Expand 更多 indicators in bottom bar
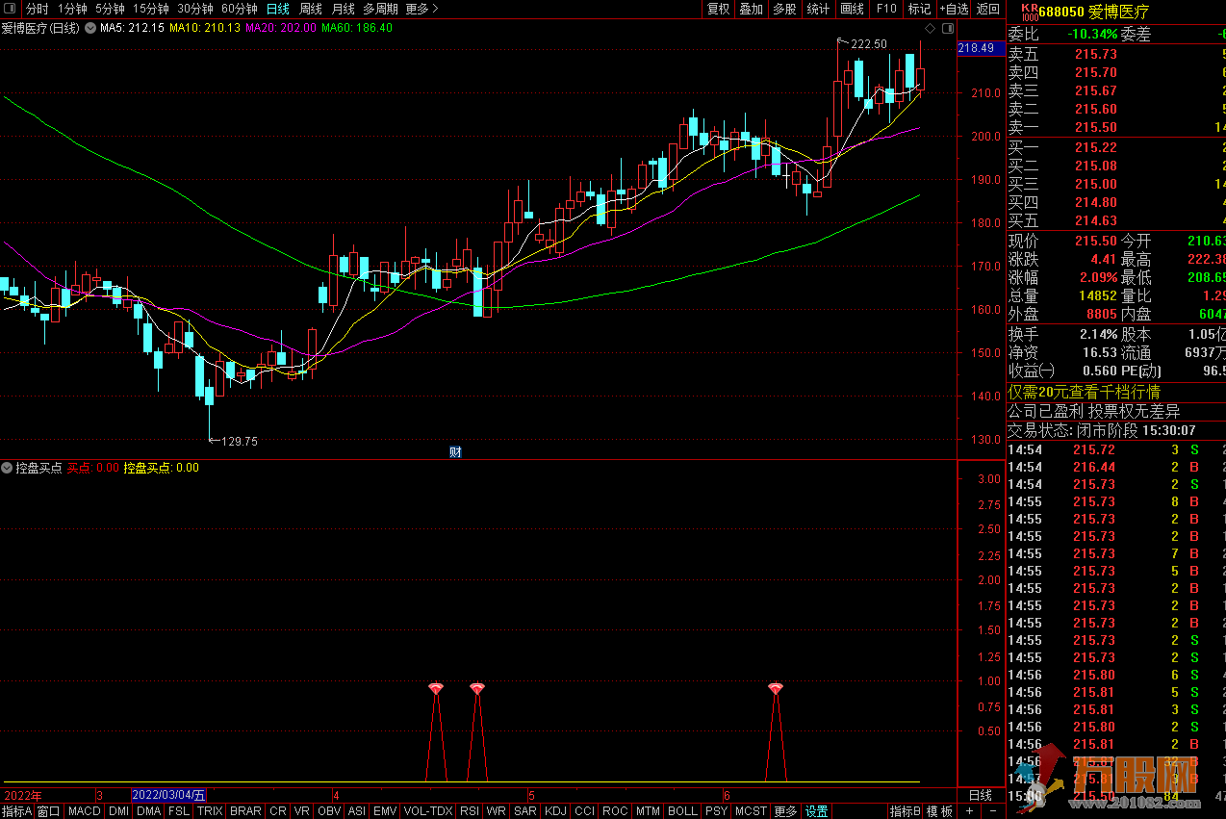Screen dimensions: 1226x819 tap(785, 811)
